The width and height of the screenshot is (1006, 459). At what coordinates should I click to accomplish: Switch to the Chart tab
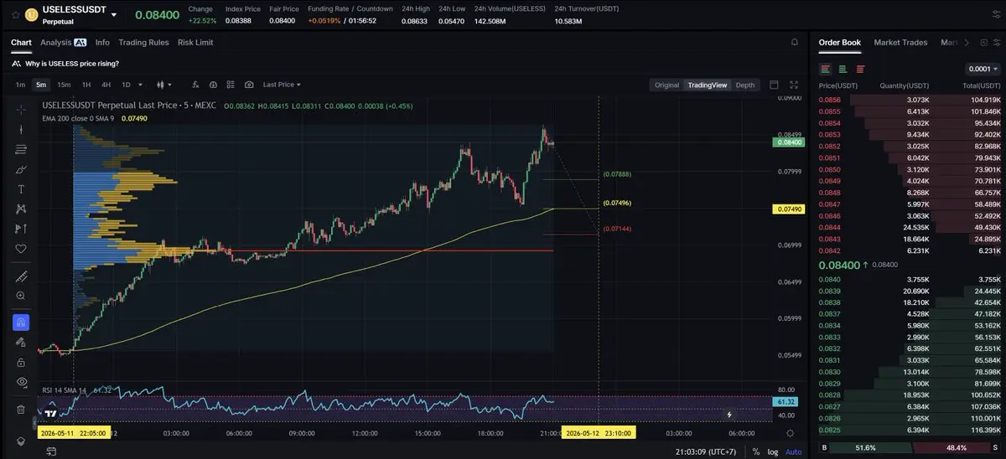click(21, 43)
